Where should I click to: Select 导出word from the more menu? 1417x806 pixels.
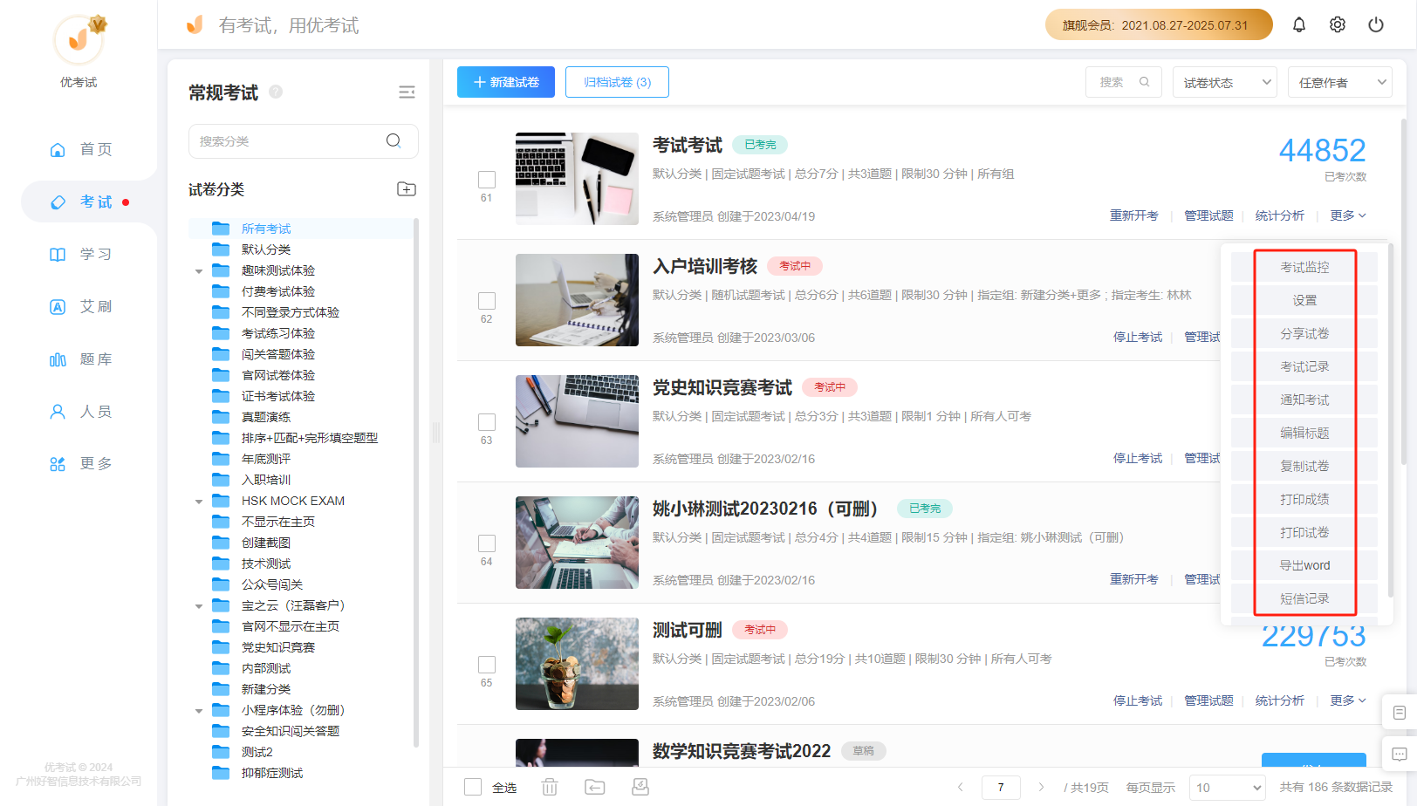[x=1304, y=565]
